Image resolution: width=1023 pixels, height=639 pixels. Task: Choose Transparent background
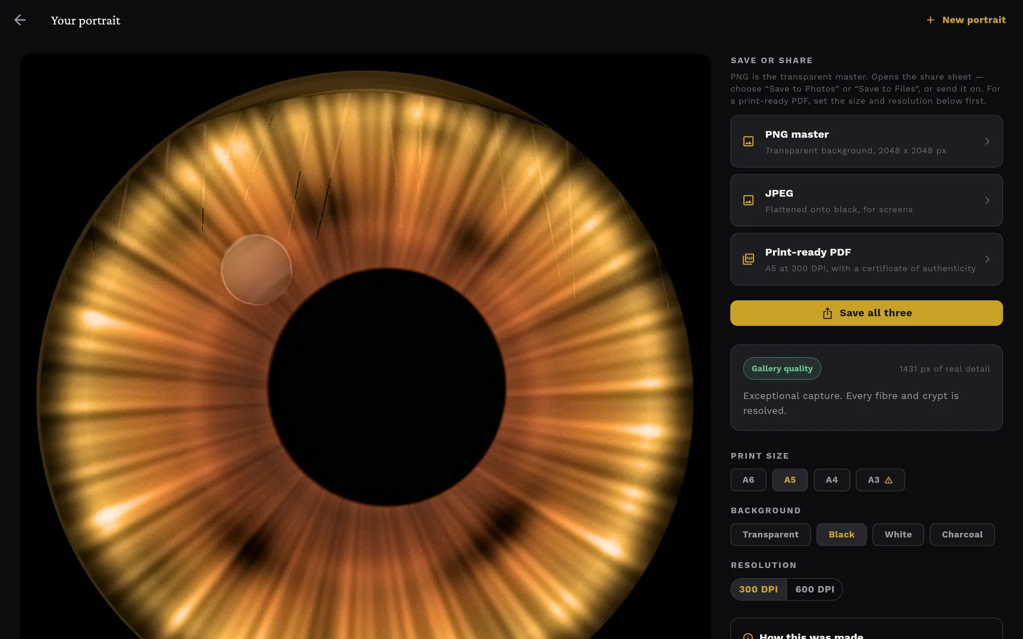pyautogui.click(x=770, y=535)
